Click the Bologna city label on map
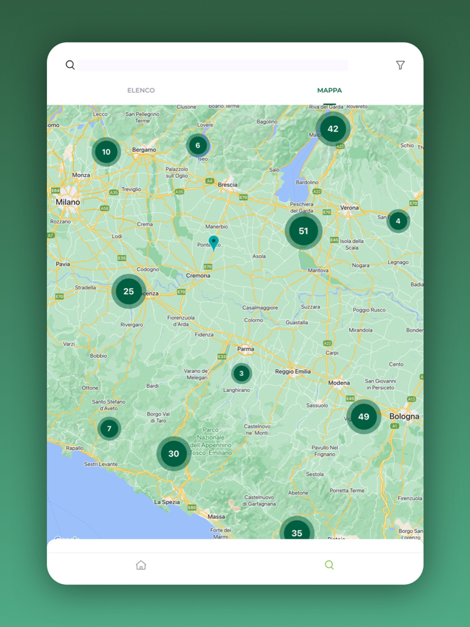The image size is (470, 627). [404, 416]
